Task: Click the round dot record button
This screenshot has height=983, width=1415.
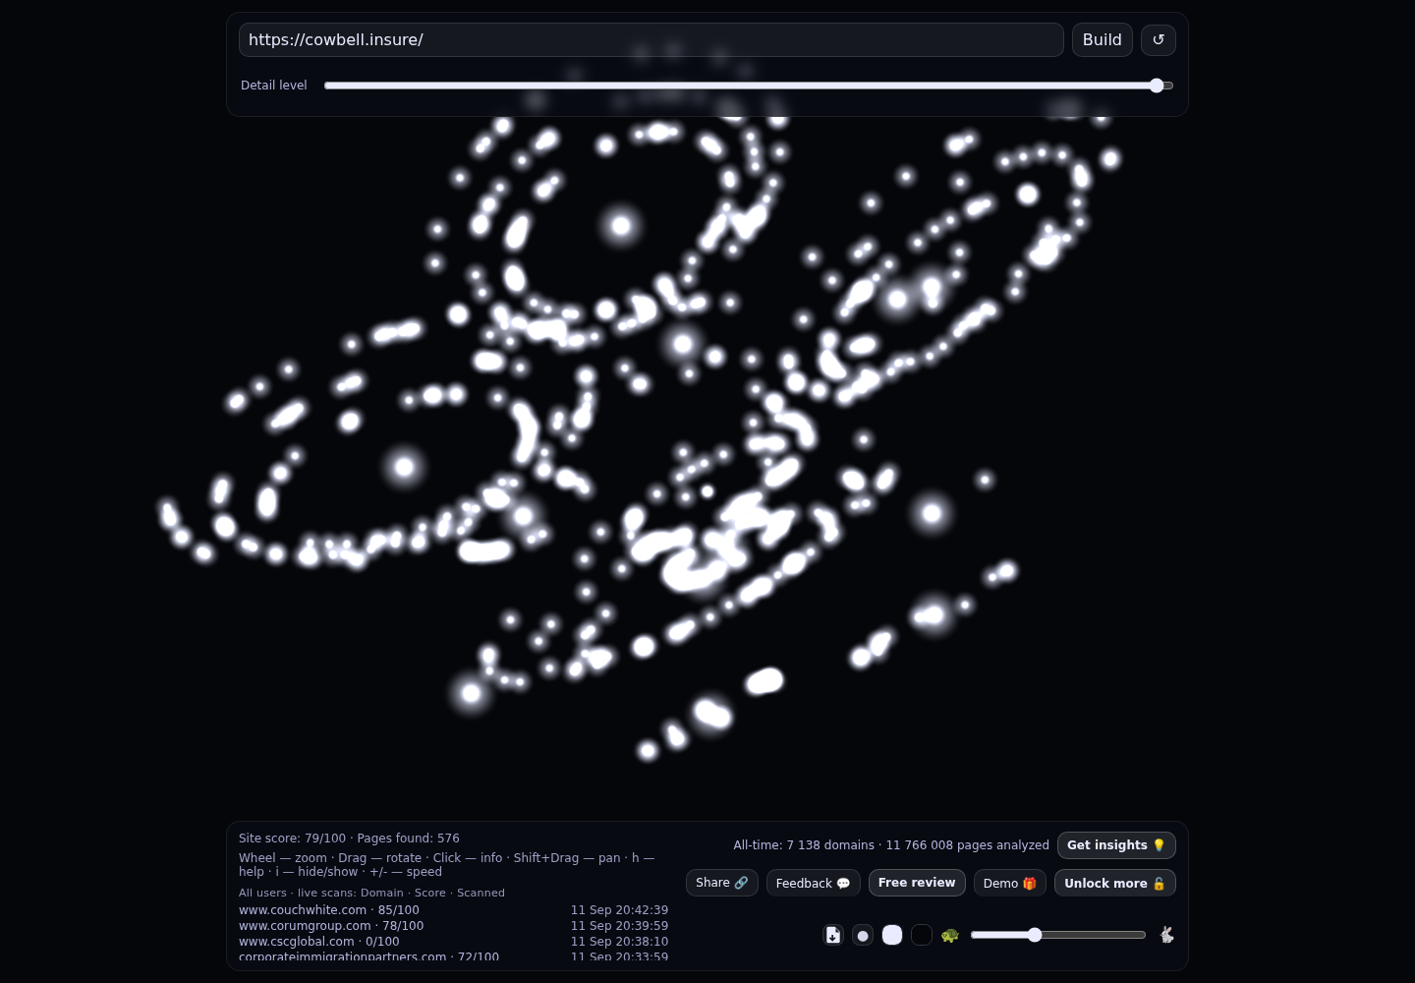Action: coord(863,935)
